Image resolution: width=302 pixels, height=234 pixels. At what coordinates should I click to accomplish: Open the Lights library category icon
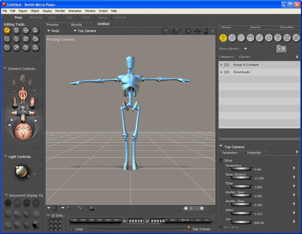278,38
